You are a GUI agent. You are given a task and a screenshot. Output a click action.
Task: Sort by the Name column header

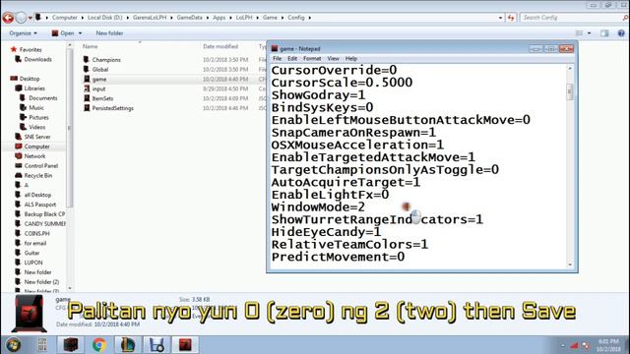90,46
